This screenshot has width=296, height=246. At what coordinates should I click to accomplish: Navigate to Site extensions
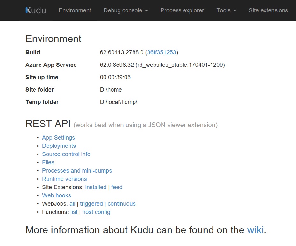point(268,10)
